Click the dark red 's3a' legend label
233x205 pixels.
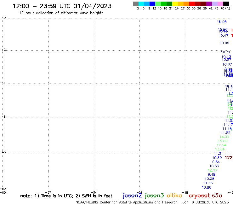pyautogui.click(x=217, y=196)
